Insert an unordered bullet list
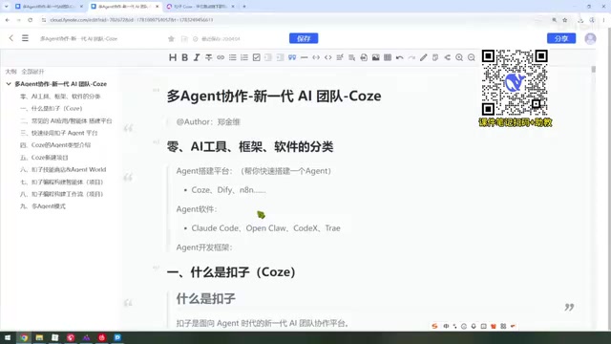 tap(233, 57)
